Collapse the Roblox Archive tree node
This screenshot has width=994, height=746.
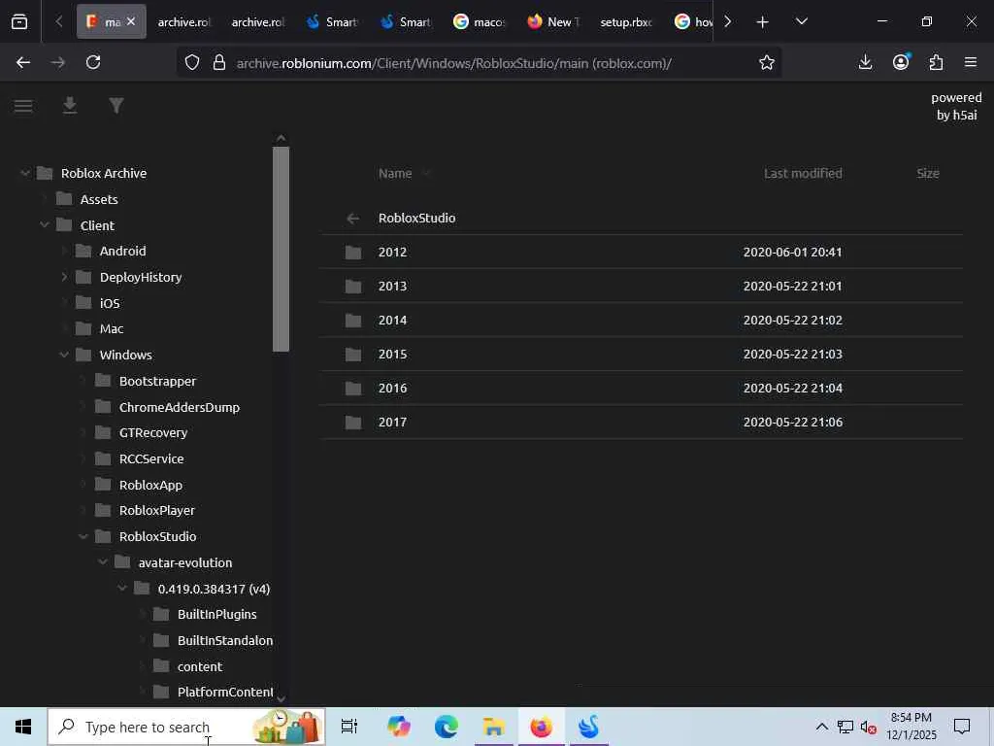[x=25, y=173]
